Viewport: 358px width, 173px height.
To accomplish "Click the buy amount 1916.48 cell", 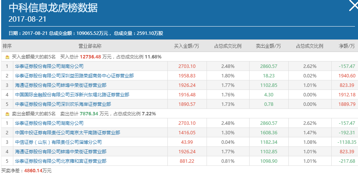I will (x=187, y=95).
